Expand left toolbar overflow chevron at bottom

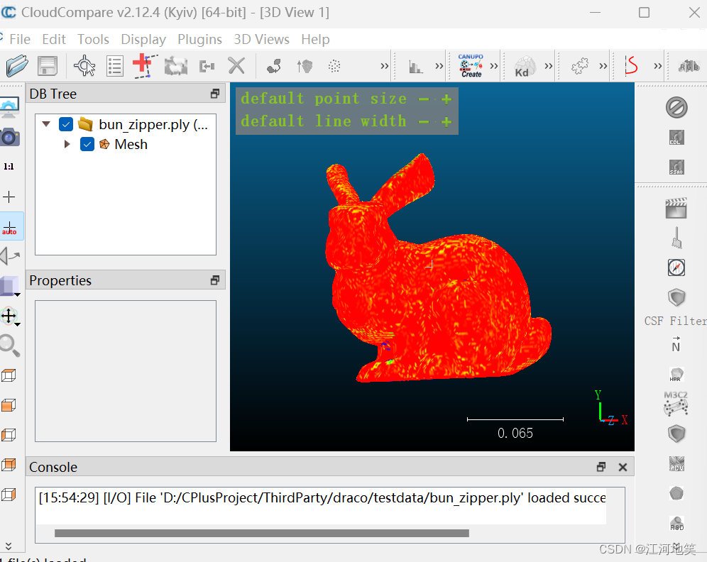click(8, 546)
